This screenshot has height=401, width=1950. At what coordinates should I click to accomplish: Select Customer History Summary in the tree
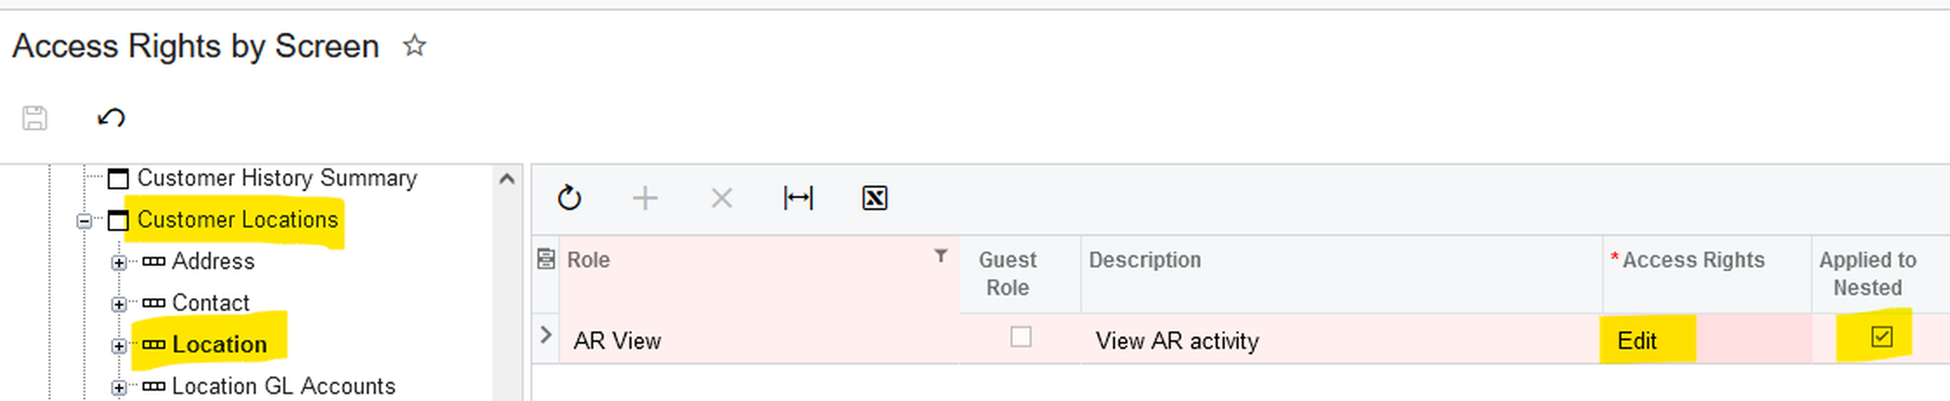[276, 178]
